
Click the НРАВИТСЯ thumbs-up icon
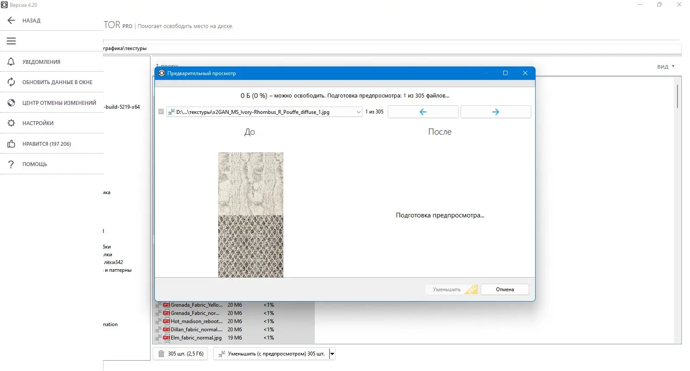[11, 144]
